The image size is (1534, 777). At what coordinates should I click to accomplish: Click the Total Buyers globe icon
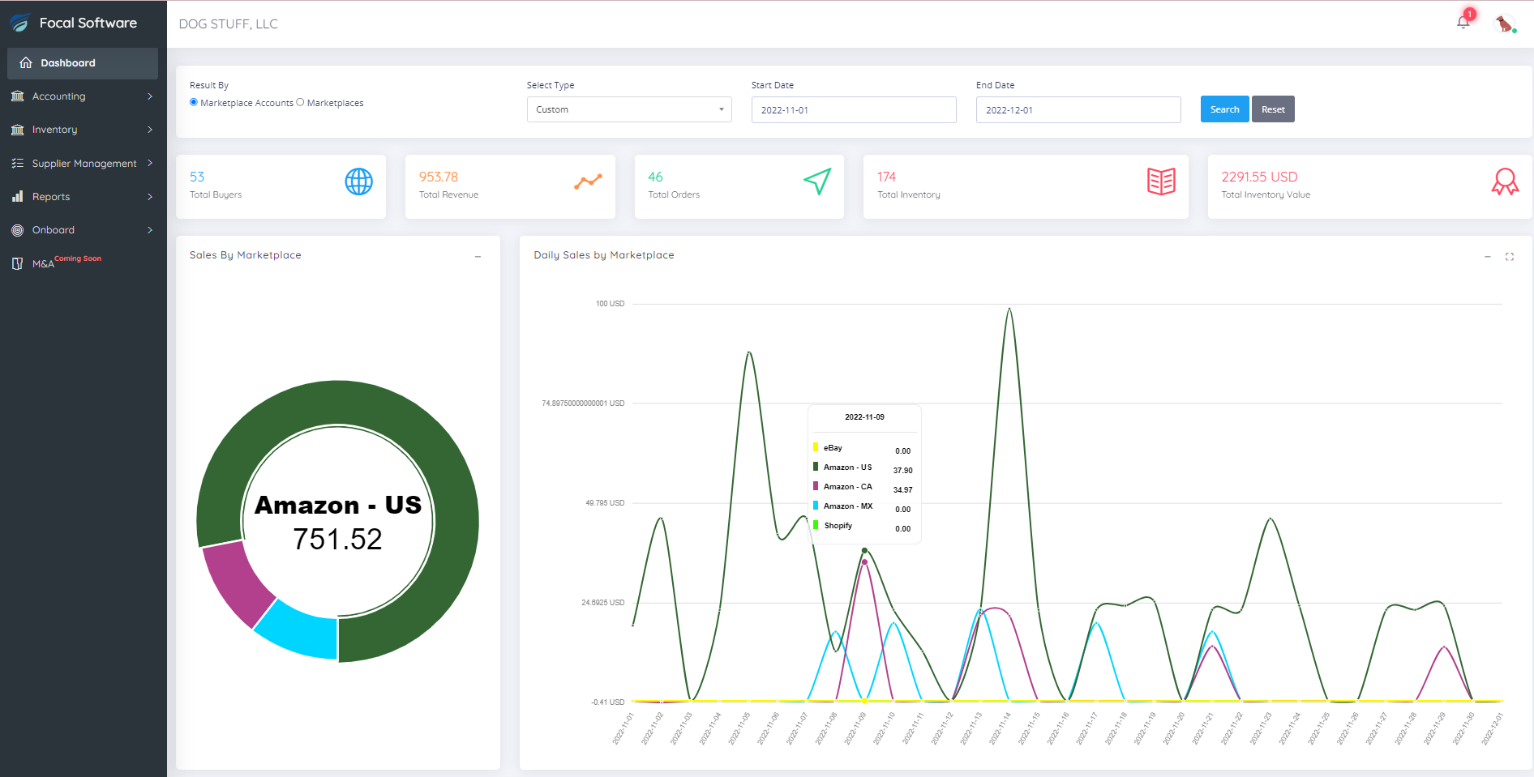358,181
